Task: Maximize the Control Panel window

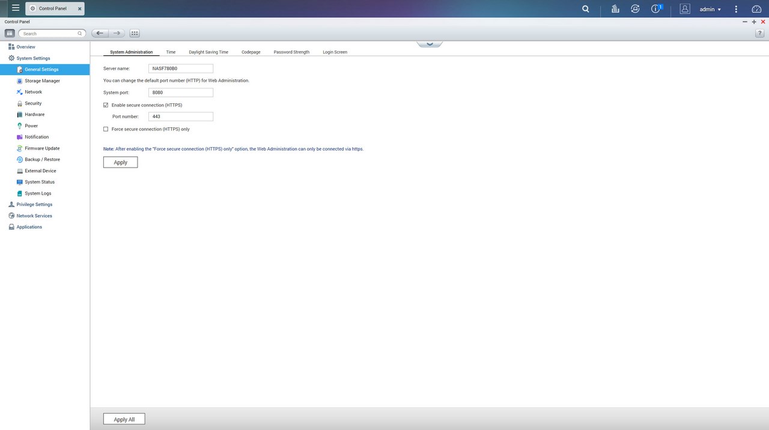Action: [754, 22]
